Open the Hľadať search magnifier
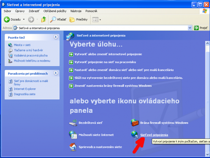This screenshot has height=158, width=210. click(53, 20)
